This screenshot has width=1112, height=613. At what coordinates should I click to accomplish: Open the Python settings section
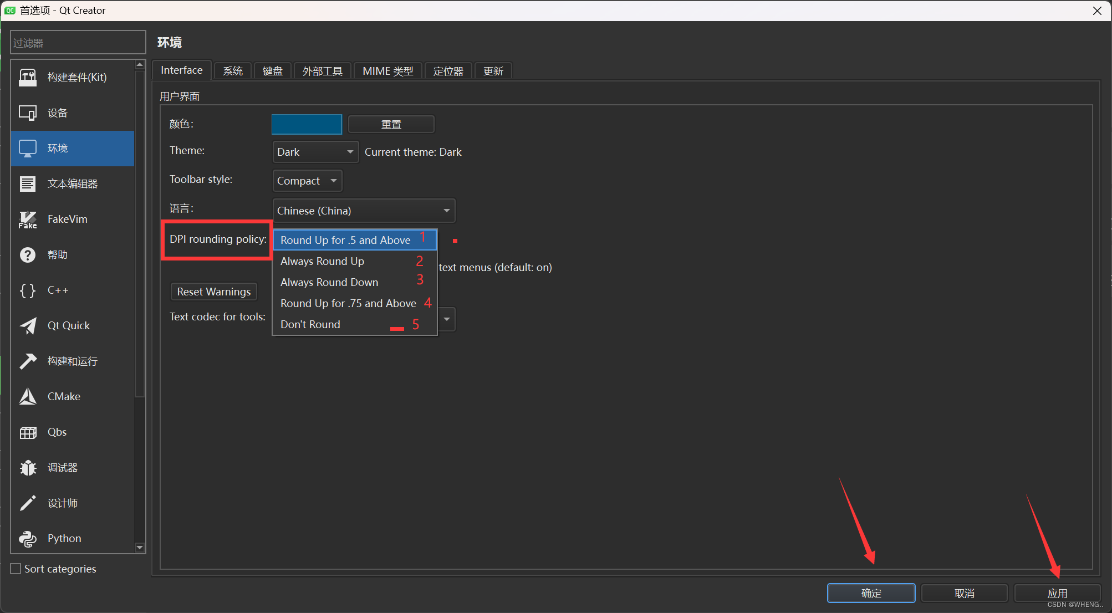[x=64, y=538]
